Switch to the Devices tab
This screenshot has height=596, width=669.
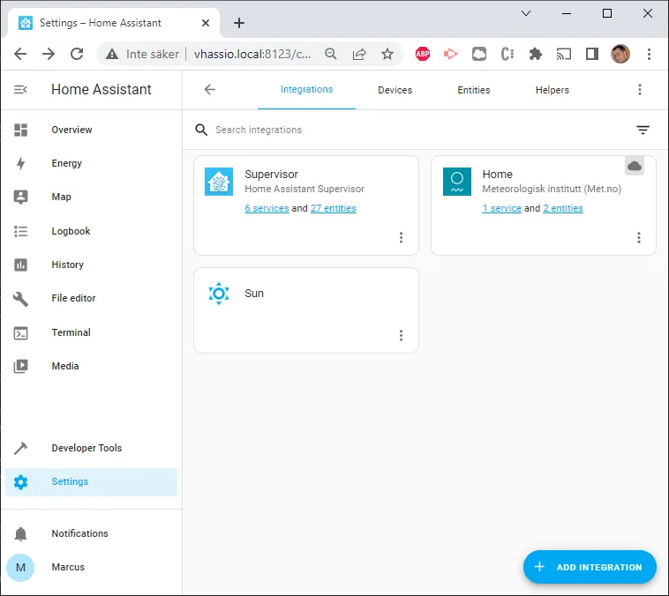[395, 90]
